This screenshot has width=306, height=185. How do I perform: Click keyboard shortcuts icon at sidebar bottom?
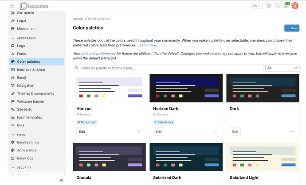point(61,180)
